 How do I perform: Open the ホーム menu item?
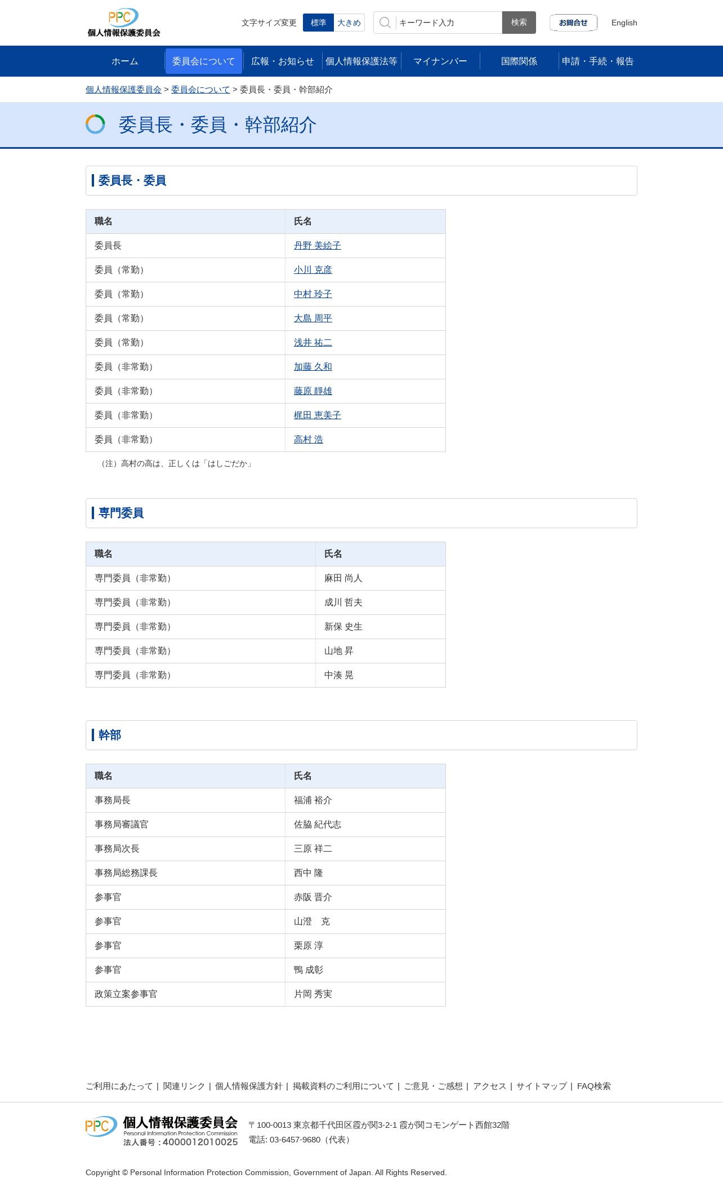[125, 61]
